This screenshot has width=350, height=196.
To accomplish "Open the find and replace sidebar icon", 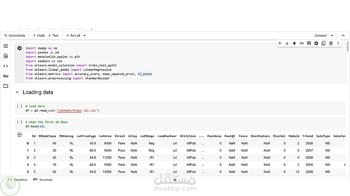I will pyautogui.click(x=6, y=56).
